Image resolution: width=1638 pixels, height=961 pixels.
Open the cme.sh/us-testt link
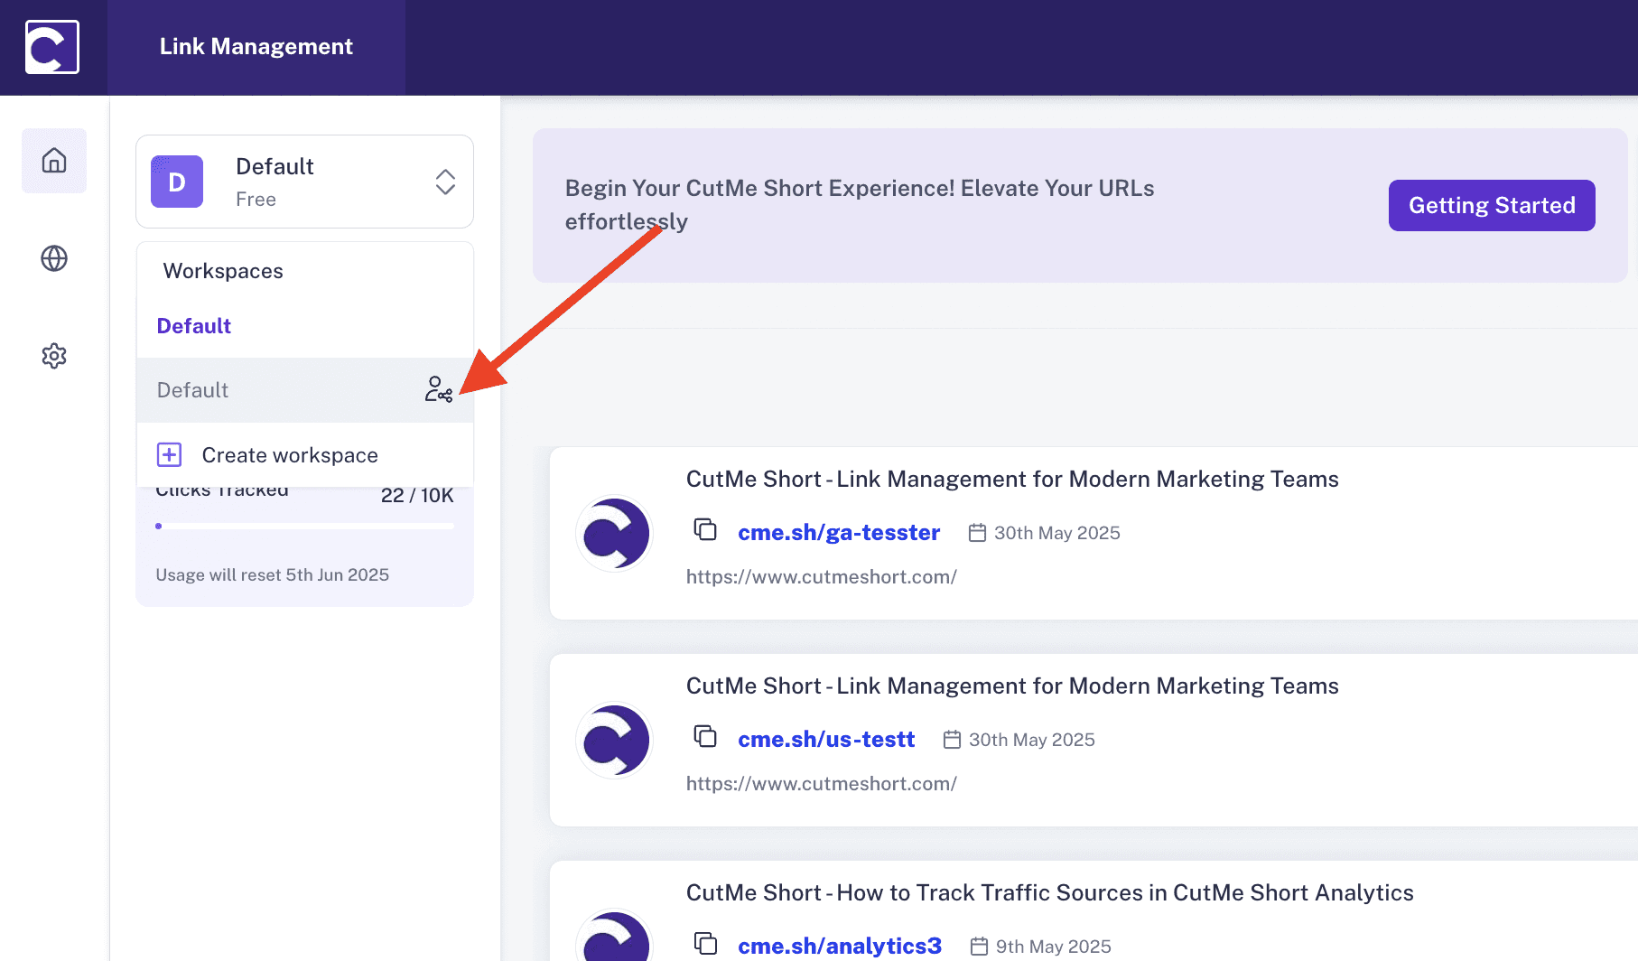[826, 740]
